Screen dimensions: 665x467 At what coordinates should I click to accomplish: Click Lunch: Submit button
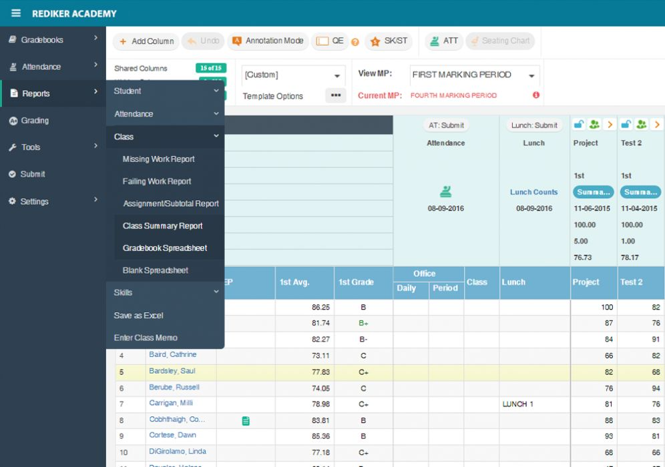[x=534, y=125]
